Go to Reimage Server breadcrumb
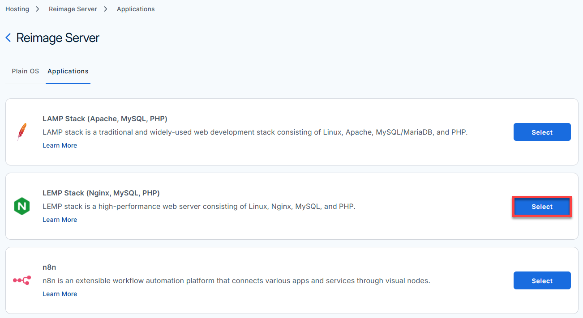 pos(73,9)
